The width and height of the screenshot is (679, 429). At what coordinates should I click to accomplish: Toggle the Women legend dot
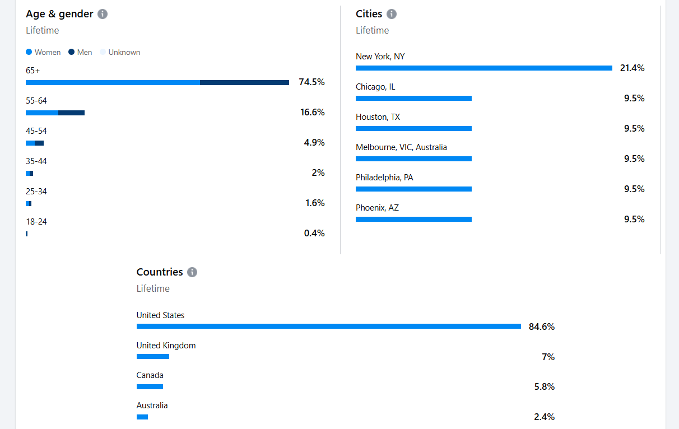29,52
